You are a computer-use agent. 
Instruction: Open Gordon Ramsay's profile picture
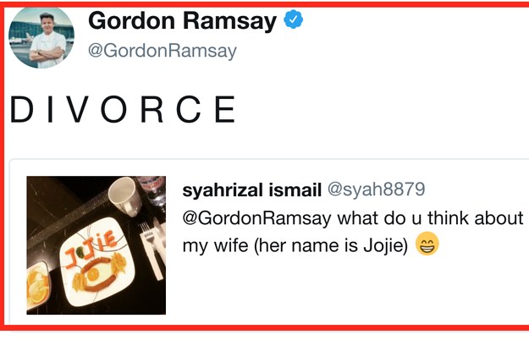click(41, 37)
